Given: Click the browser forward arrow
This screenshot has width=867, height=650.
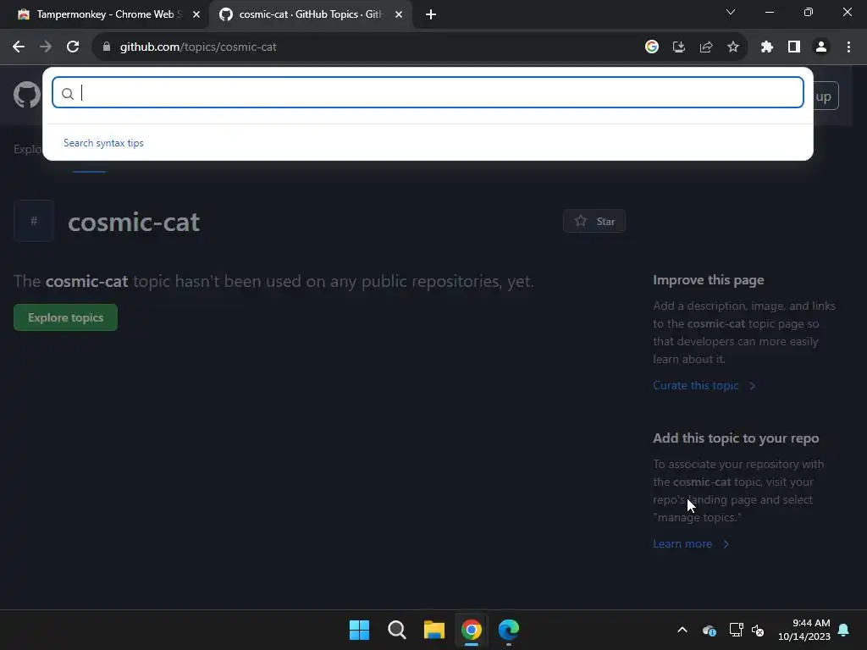Looking at the screenshot, I should point(46,47).
